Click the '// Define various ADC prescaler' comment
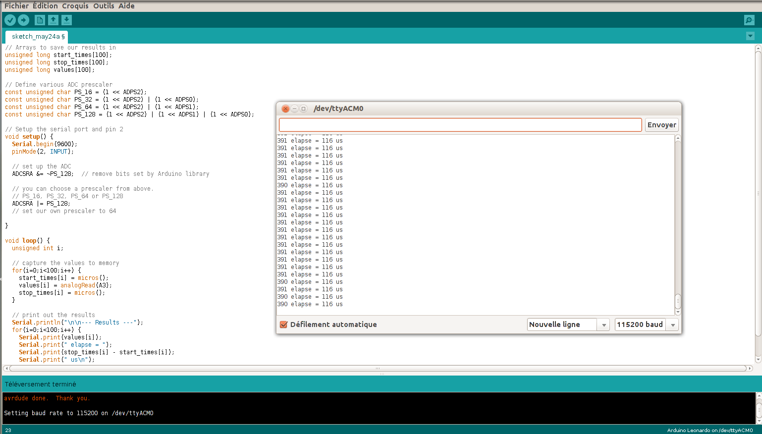Screen dimensions: 762x434 point(58,85)
